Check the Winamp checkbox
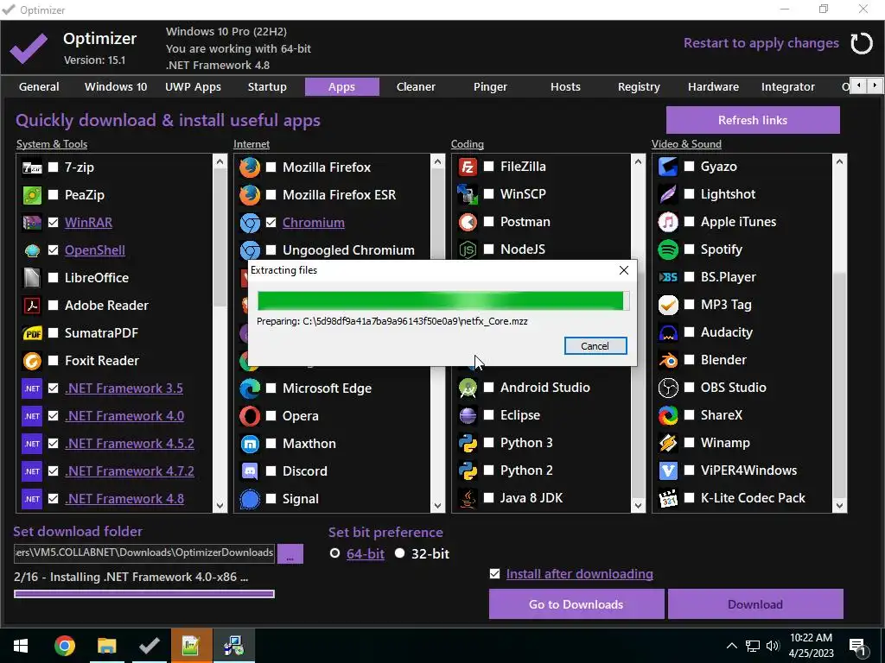This screenshot has height=663, width=885. coord(689,443)
